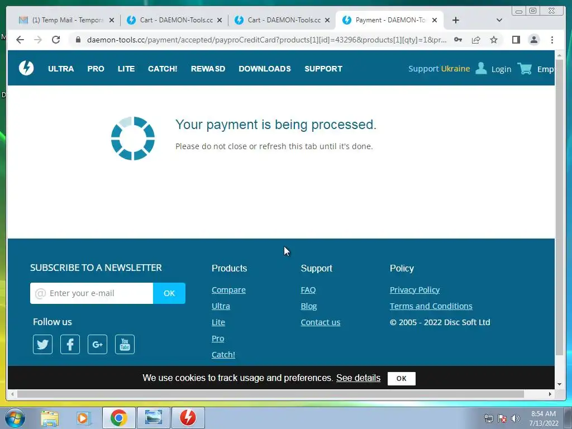Switch to Chrome in taskbar

pos(118,418)
